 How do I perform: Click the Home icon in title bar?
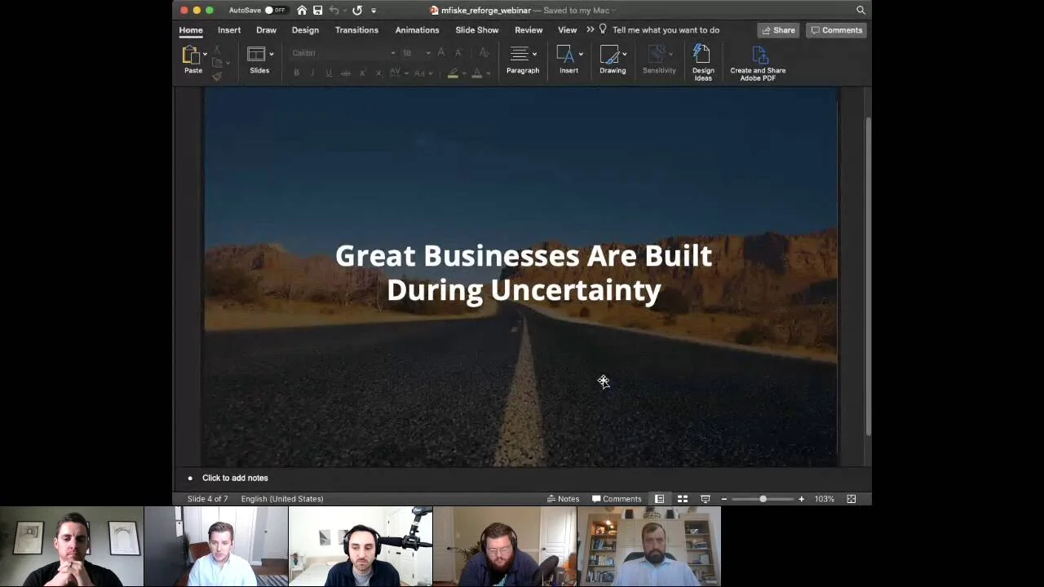click(302, 11)
